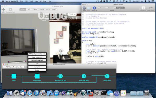
Task: Launch GarageBand guitar in Dock
Action: tap(76, 93)
